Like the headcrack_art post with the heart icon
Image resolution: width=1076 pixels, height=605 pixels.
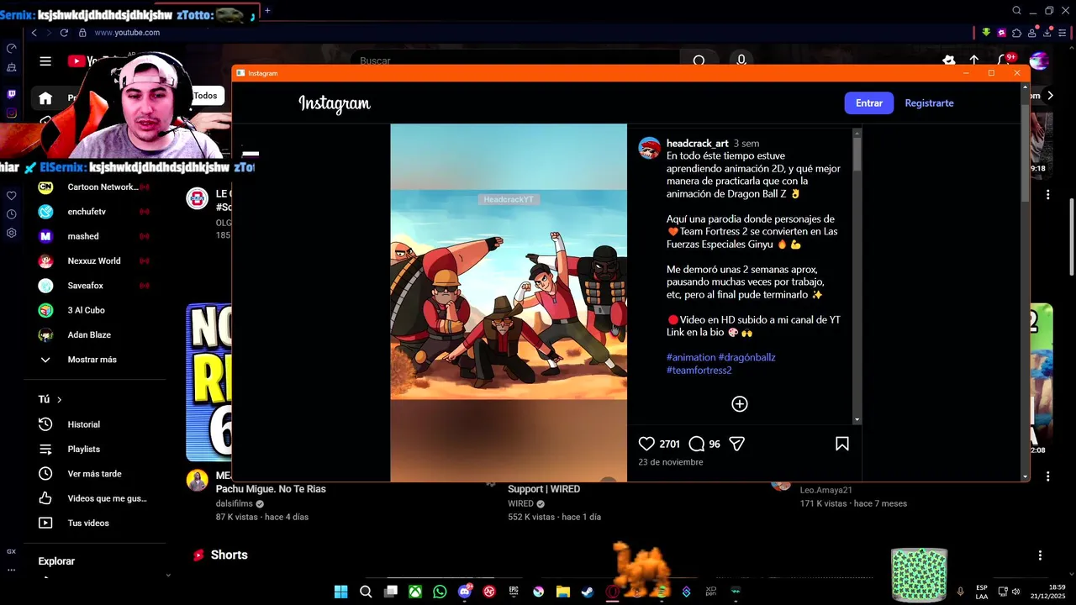[646, 444]
